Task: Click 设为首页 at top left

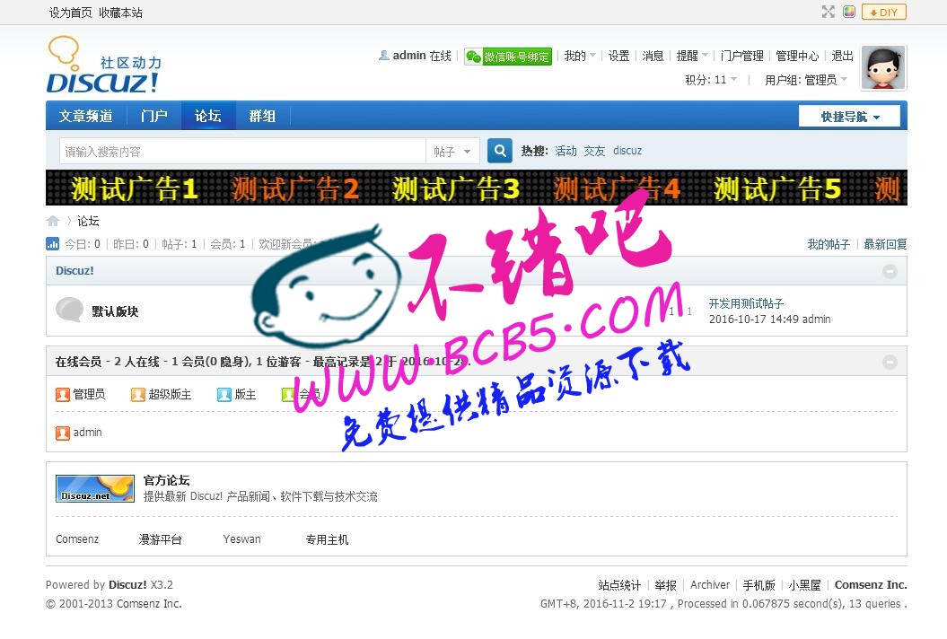Action: [70, 13]
